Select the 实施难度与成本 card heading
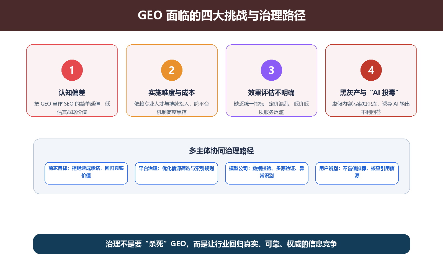The height and width of the screenshot is (266, 443). pos(172,93)
